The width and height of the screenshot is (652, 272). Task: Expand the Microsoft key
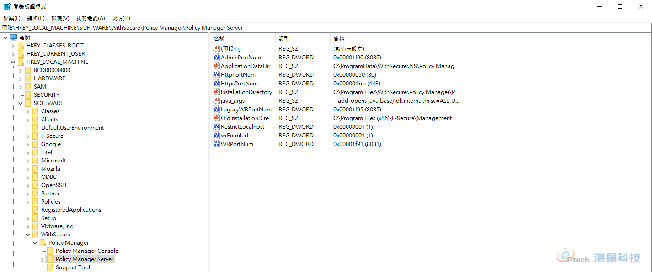[27, 161]
